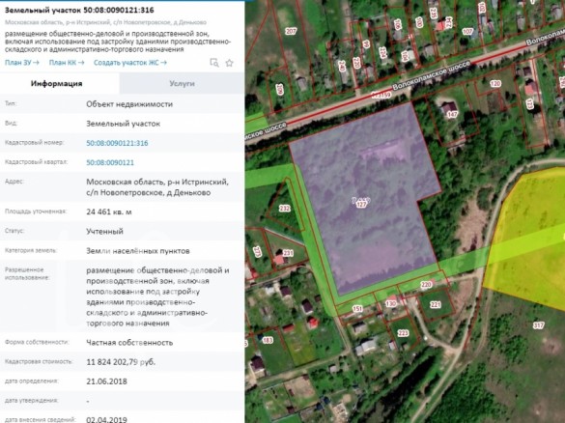The image size is (565, 423).
Task: Select Вид value Земельный участок
Action: (x=124, y=124)
